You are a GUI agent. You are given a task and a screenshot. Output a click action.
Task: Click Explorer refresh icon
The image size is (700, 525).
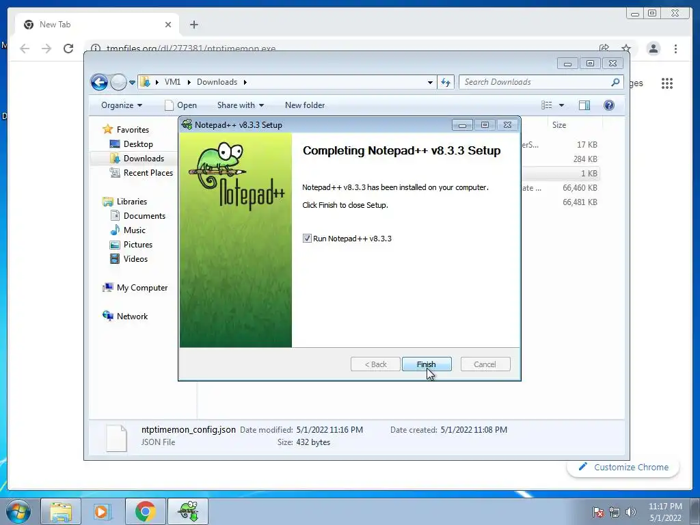coord(446,82)
